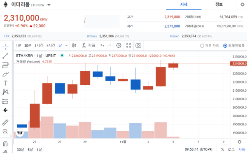Select the crosshair cursor tool
Image resolution: width=247 pixels, height=153 pixels.
click(x=5, y=47)
